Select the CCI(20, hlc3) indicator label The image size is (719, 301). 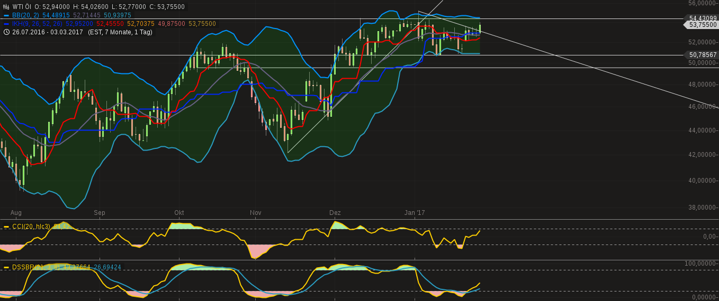(x=31, y=227)
